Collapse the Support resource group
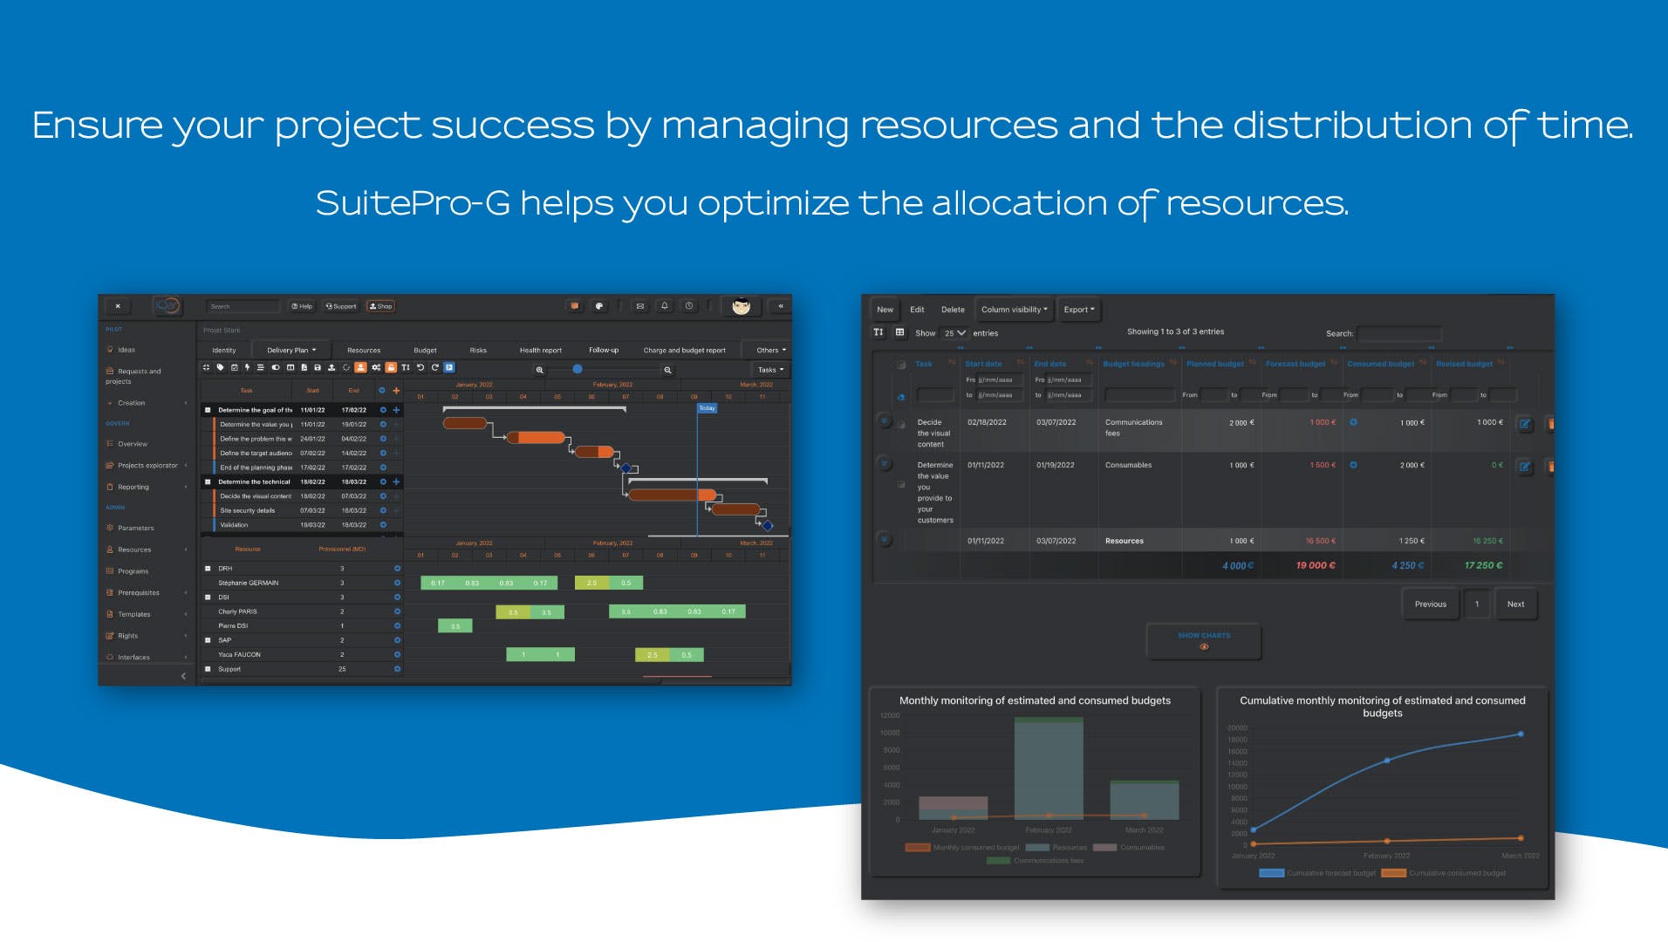Screen dimensions: 1668x942 pyautogui.click(x=208, y=669)
